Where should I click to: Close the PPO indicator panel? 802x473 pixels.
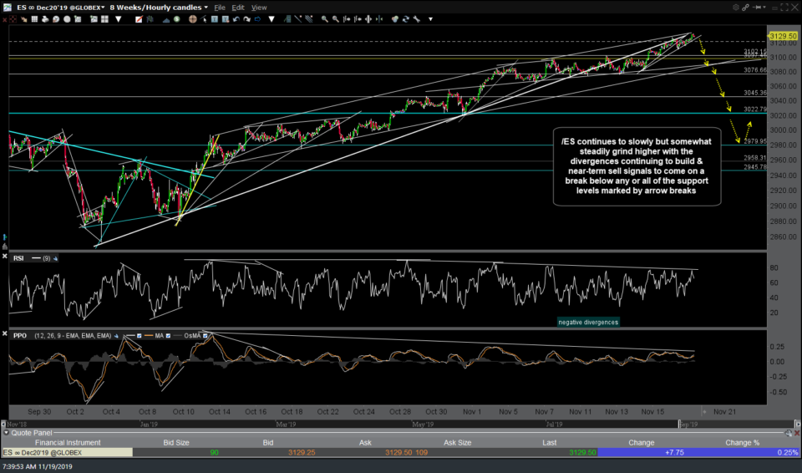(x=5, y=333)
